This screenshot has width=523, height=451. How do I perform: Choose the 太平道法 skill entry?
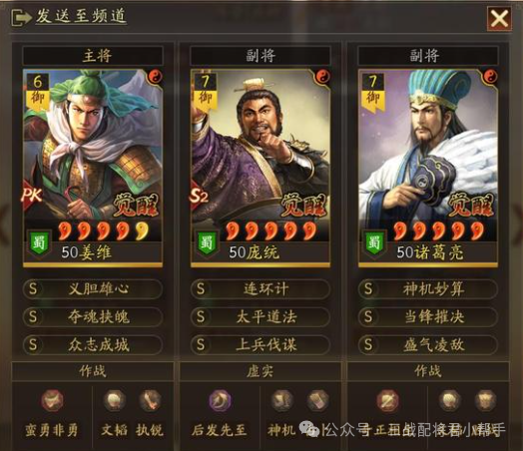pyautogui.click(x=261, y=317)
